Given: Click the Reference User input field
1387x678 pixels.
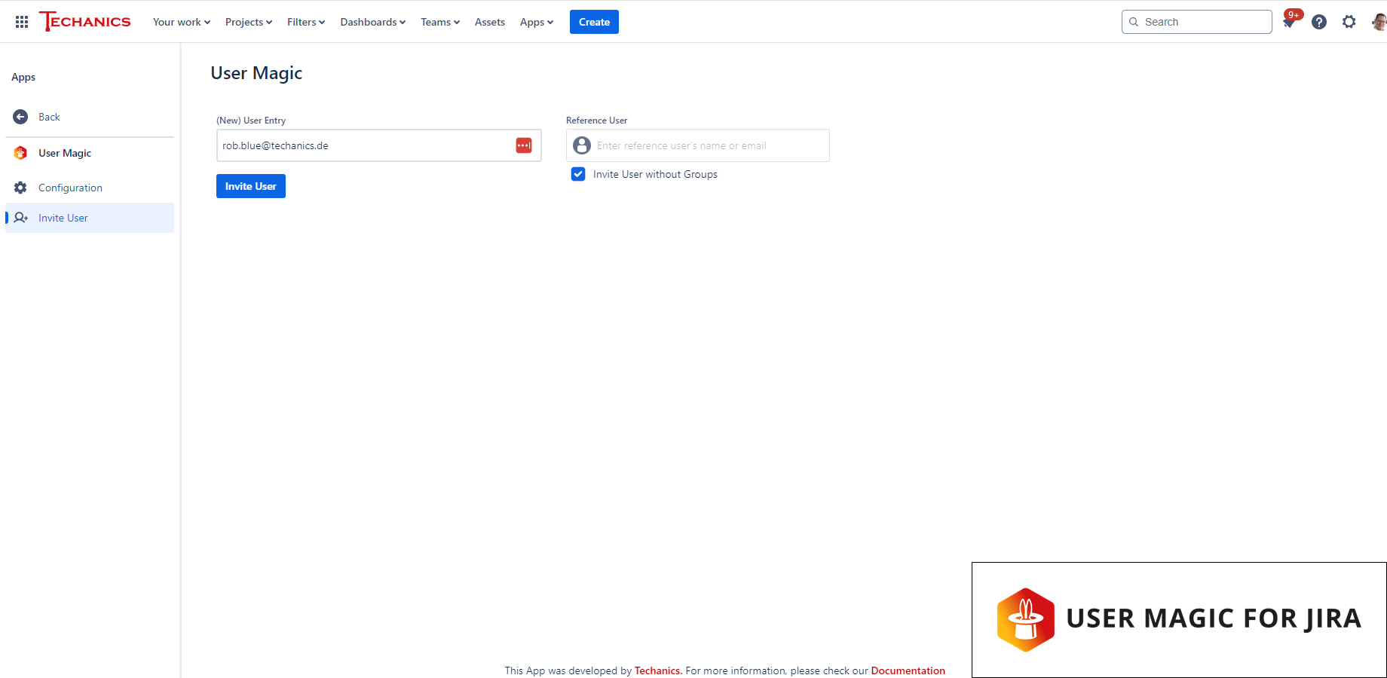Looking at the screenshot, I should pyautogui.click(x=698, y=145).
